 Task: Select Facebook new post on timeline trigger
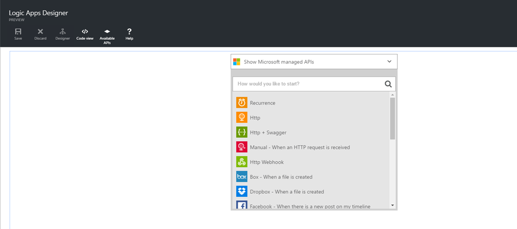point(309,206)
